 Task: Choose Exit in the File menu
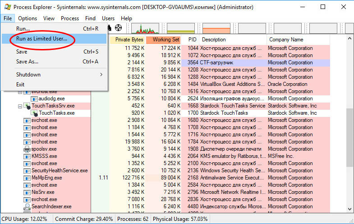point(54,85)
